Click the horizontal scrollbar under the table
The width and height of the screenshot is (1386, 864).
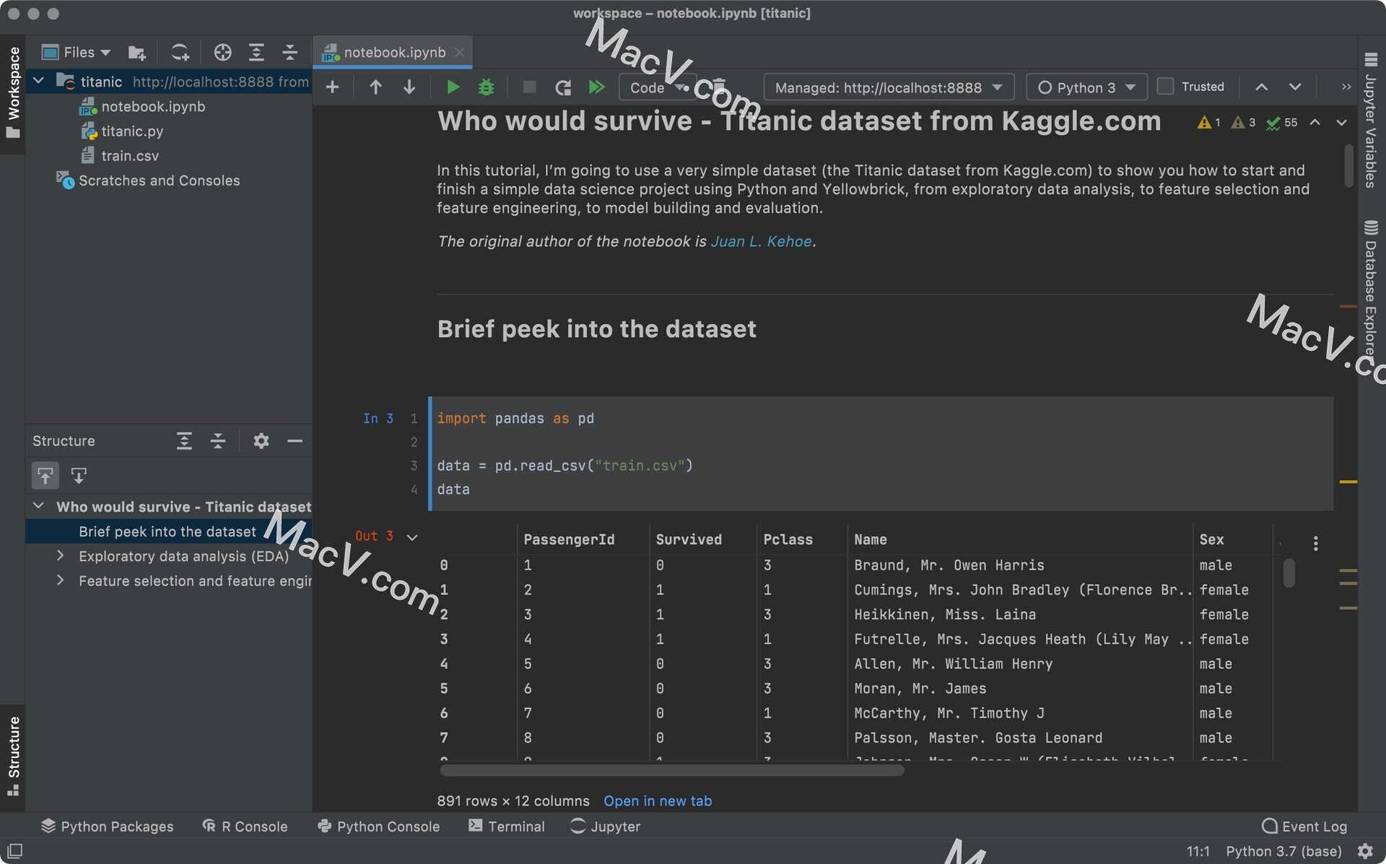(671, 770)
